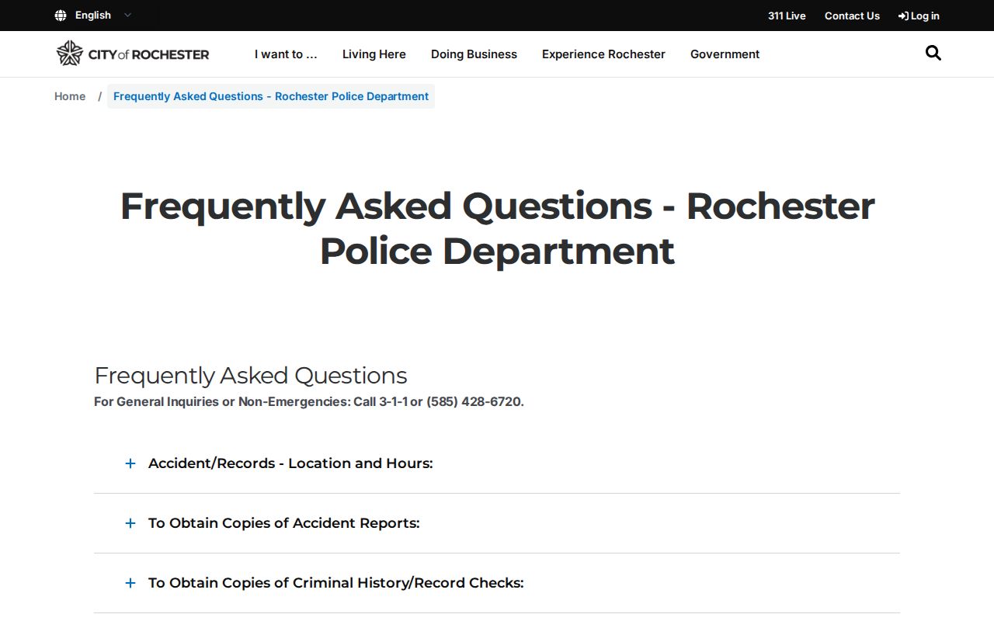The image size is (994, 621).
Task: Open the Living Here menu
Action: [374, 54]
